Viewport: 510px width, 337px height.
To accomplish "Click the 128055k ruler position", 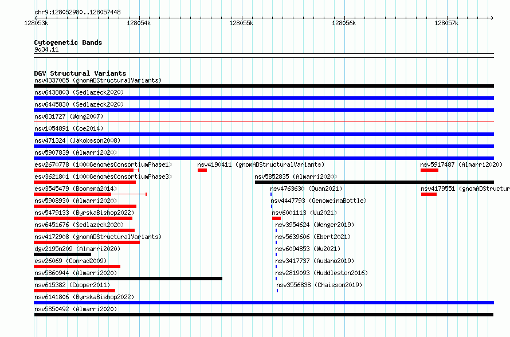I will pyautogui.click(x=241, y=23).
